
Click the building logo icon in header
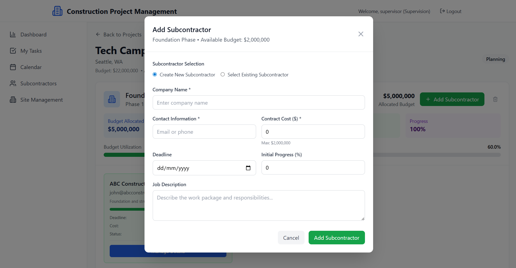click(57, 11)
